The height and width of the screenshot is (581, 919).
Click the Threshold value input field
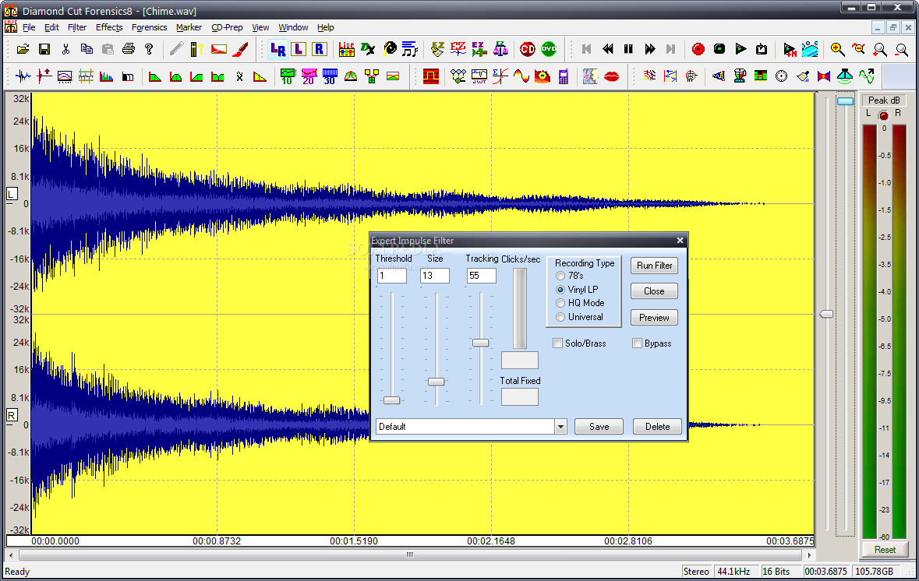[392, 275]
